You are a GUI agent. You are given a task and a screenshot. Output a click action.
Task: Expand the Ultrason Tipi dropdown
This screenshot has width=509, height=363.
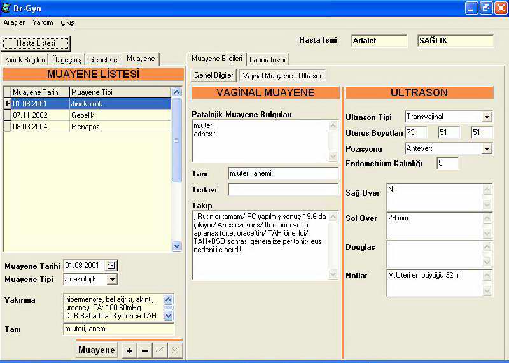487,117
